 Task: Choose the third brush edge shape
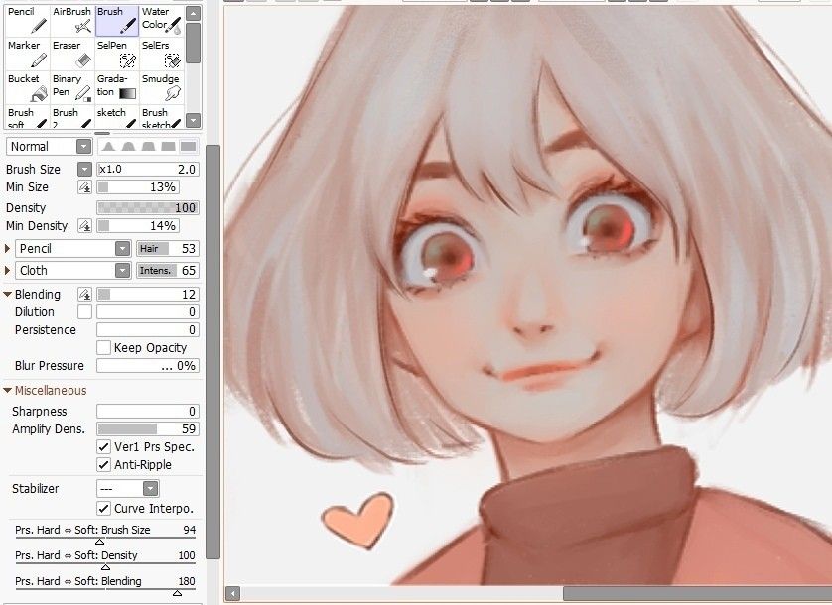(x=148, y=147)
